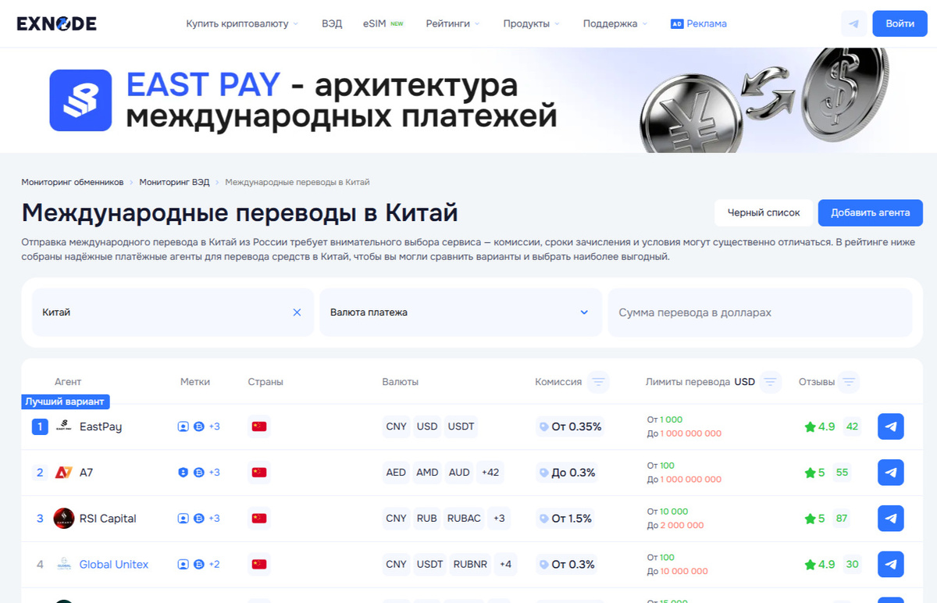Expand Продукты menu
The image size is (937, 603).
click(x=532, y=23)
